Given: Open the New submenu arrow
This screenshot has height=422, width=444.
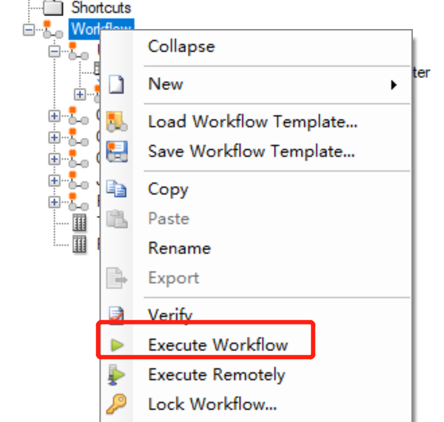Looking at the screenshot, I should coord(393,85).
